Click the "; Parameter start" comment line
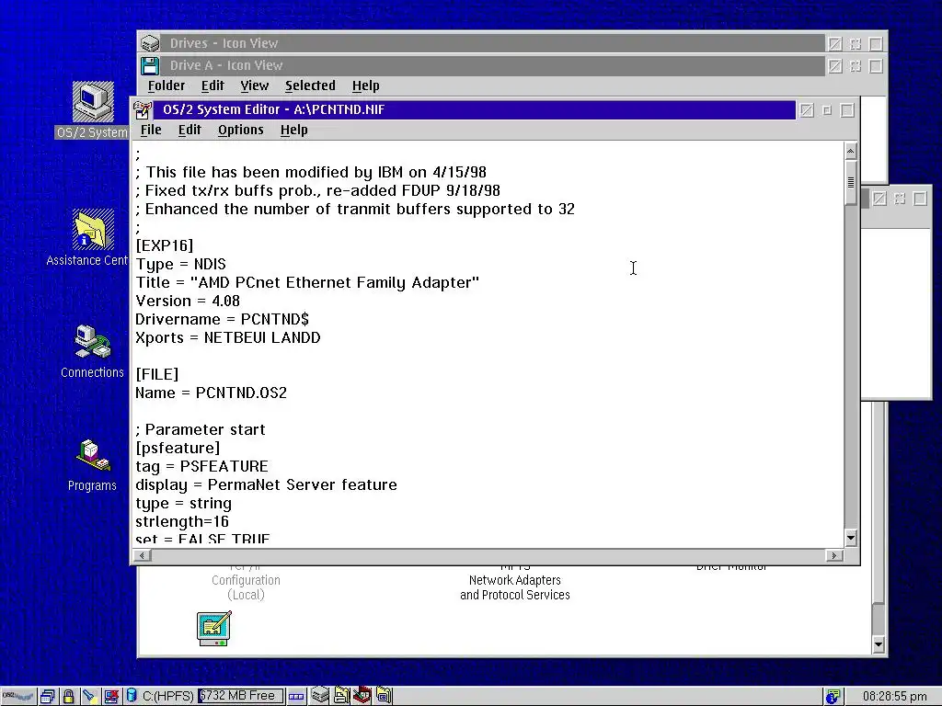This screenshot has height=706, width=942. [x=200, y=430]
